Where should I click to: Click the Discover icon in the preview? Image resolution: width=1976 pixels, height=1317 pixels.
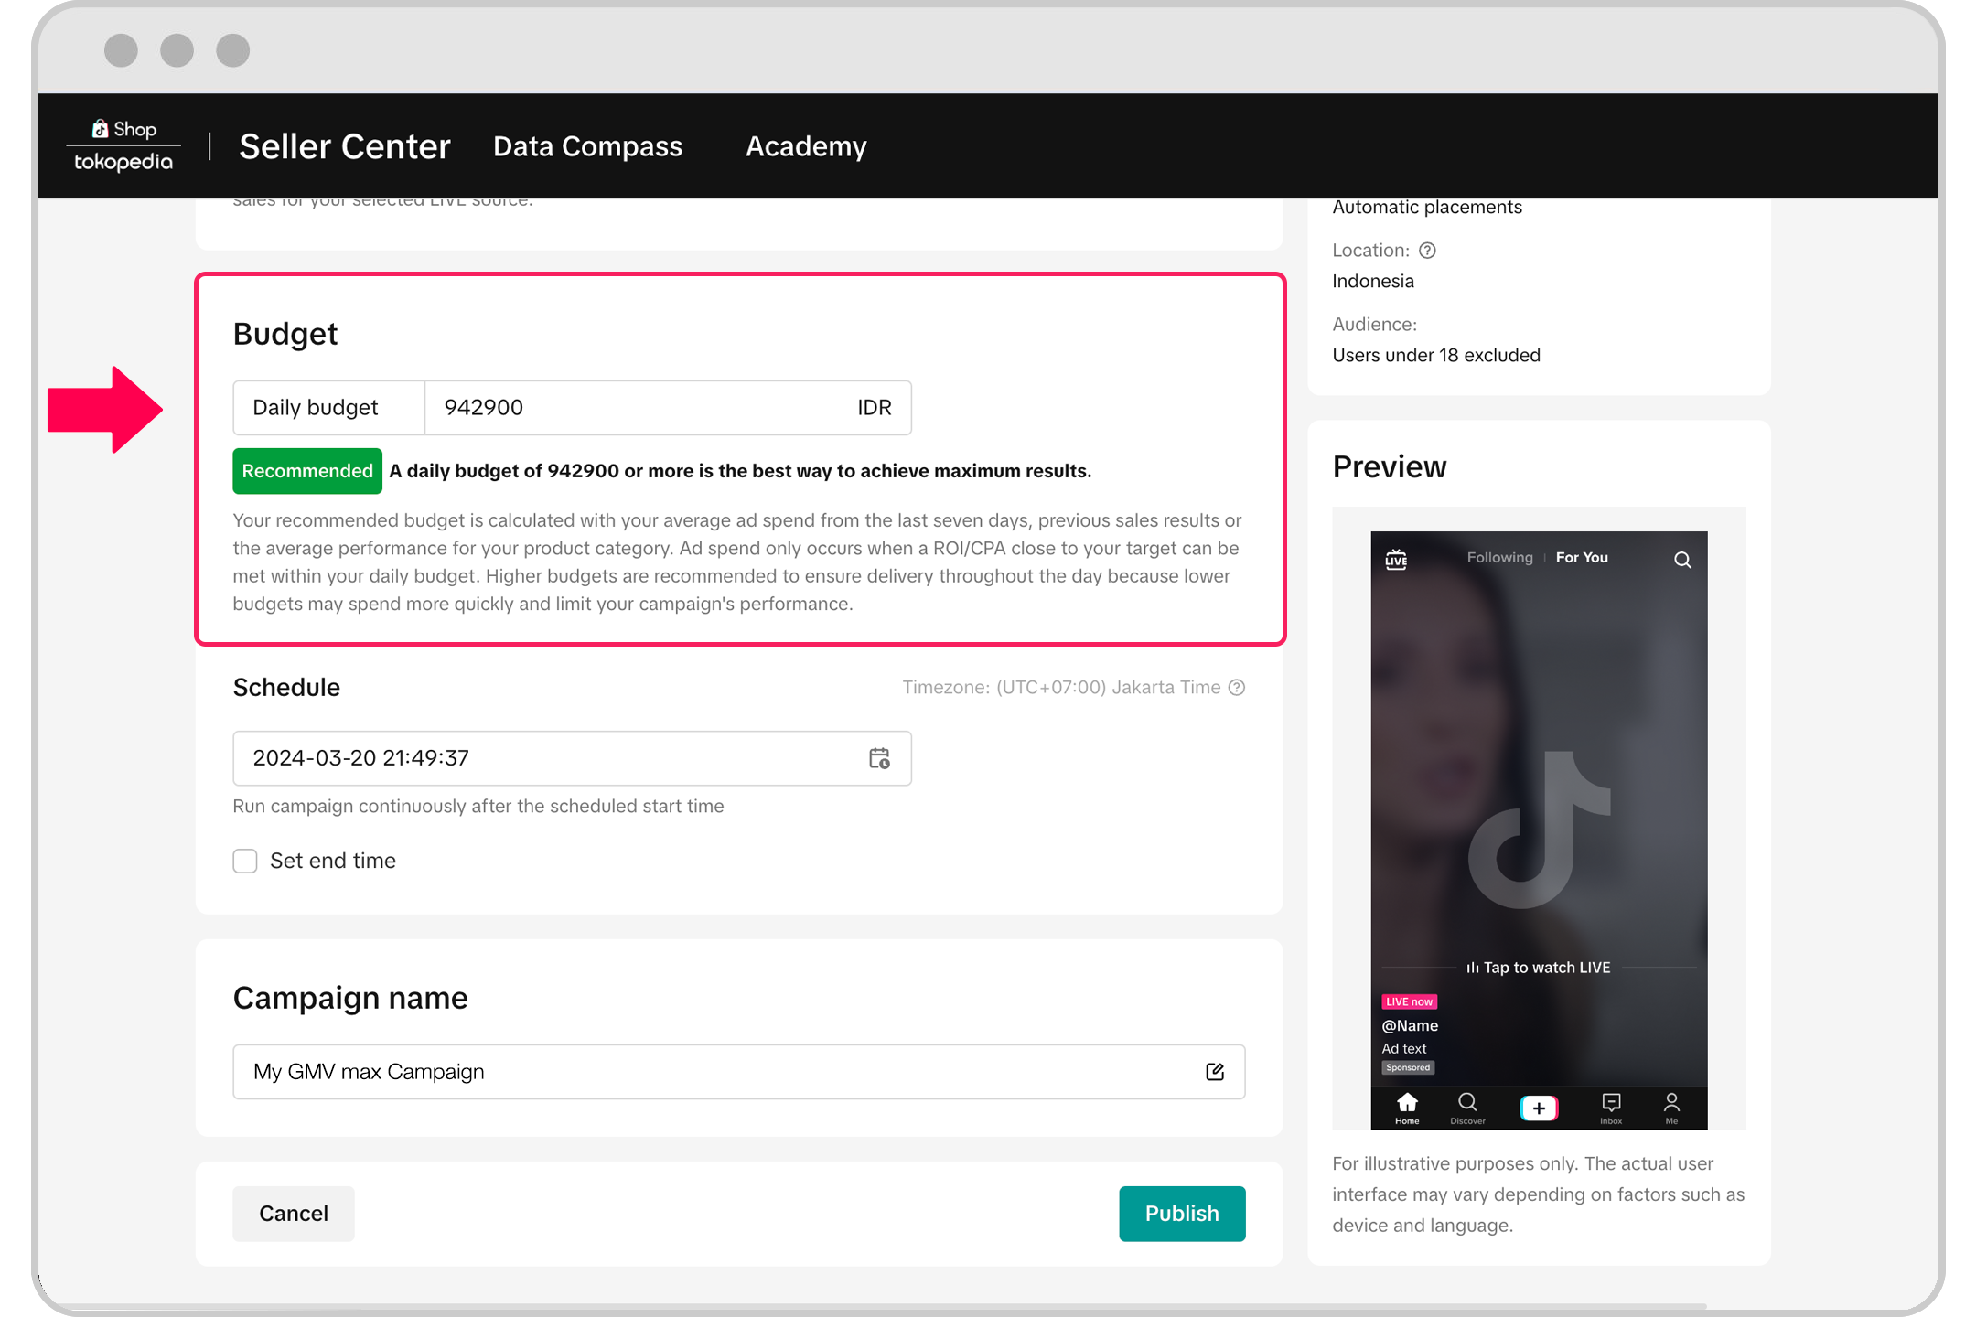1467,1104
